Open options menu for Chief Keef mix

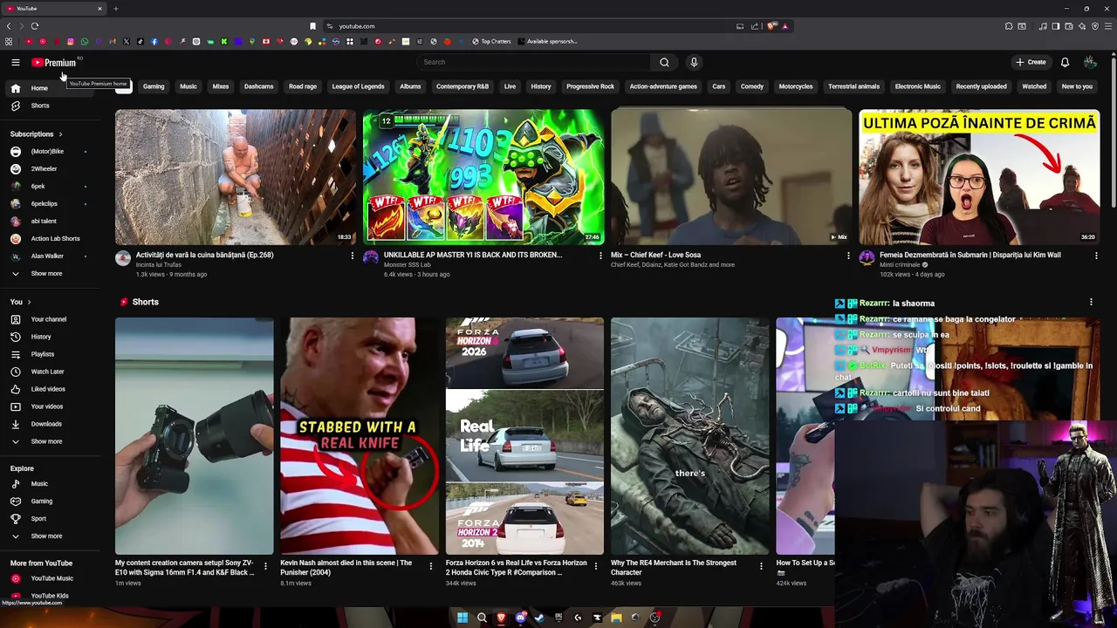tap(848, 256)
